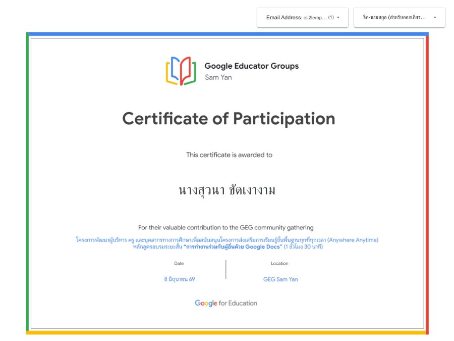
Task: Open the ชื่อ-นามสกุล filter dropdown
Action: tap(400, 17)
